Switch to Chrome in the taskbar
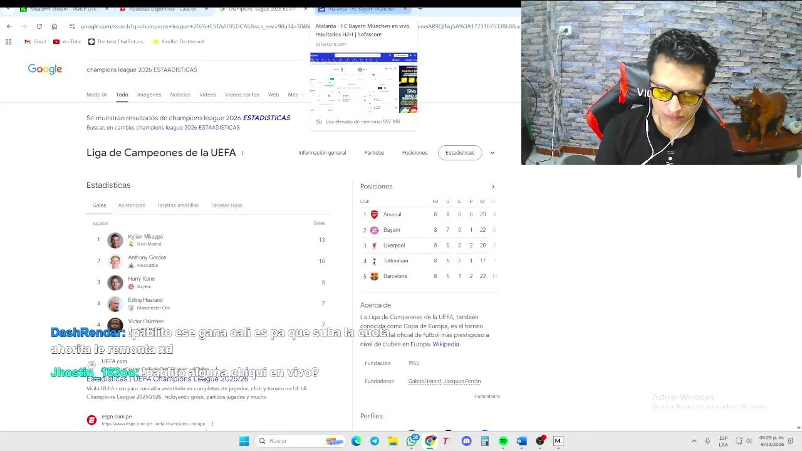This screenshot has width=802, height=451. point(430,441)
